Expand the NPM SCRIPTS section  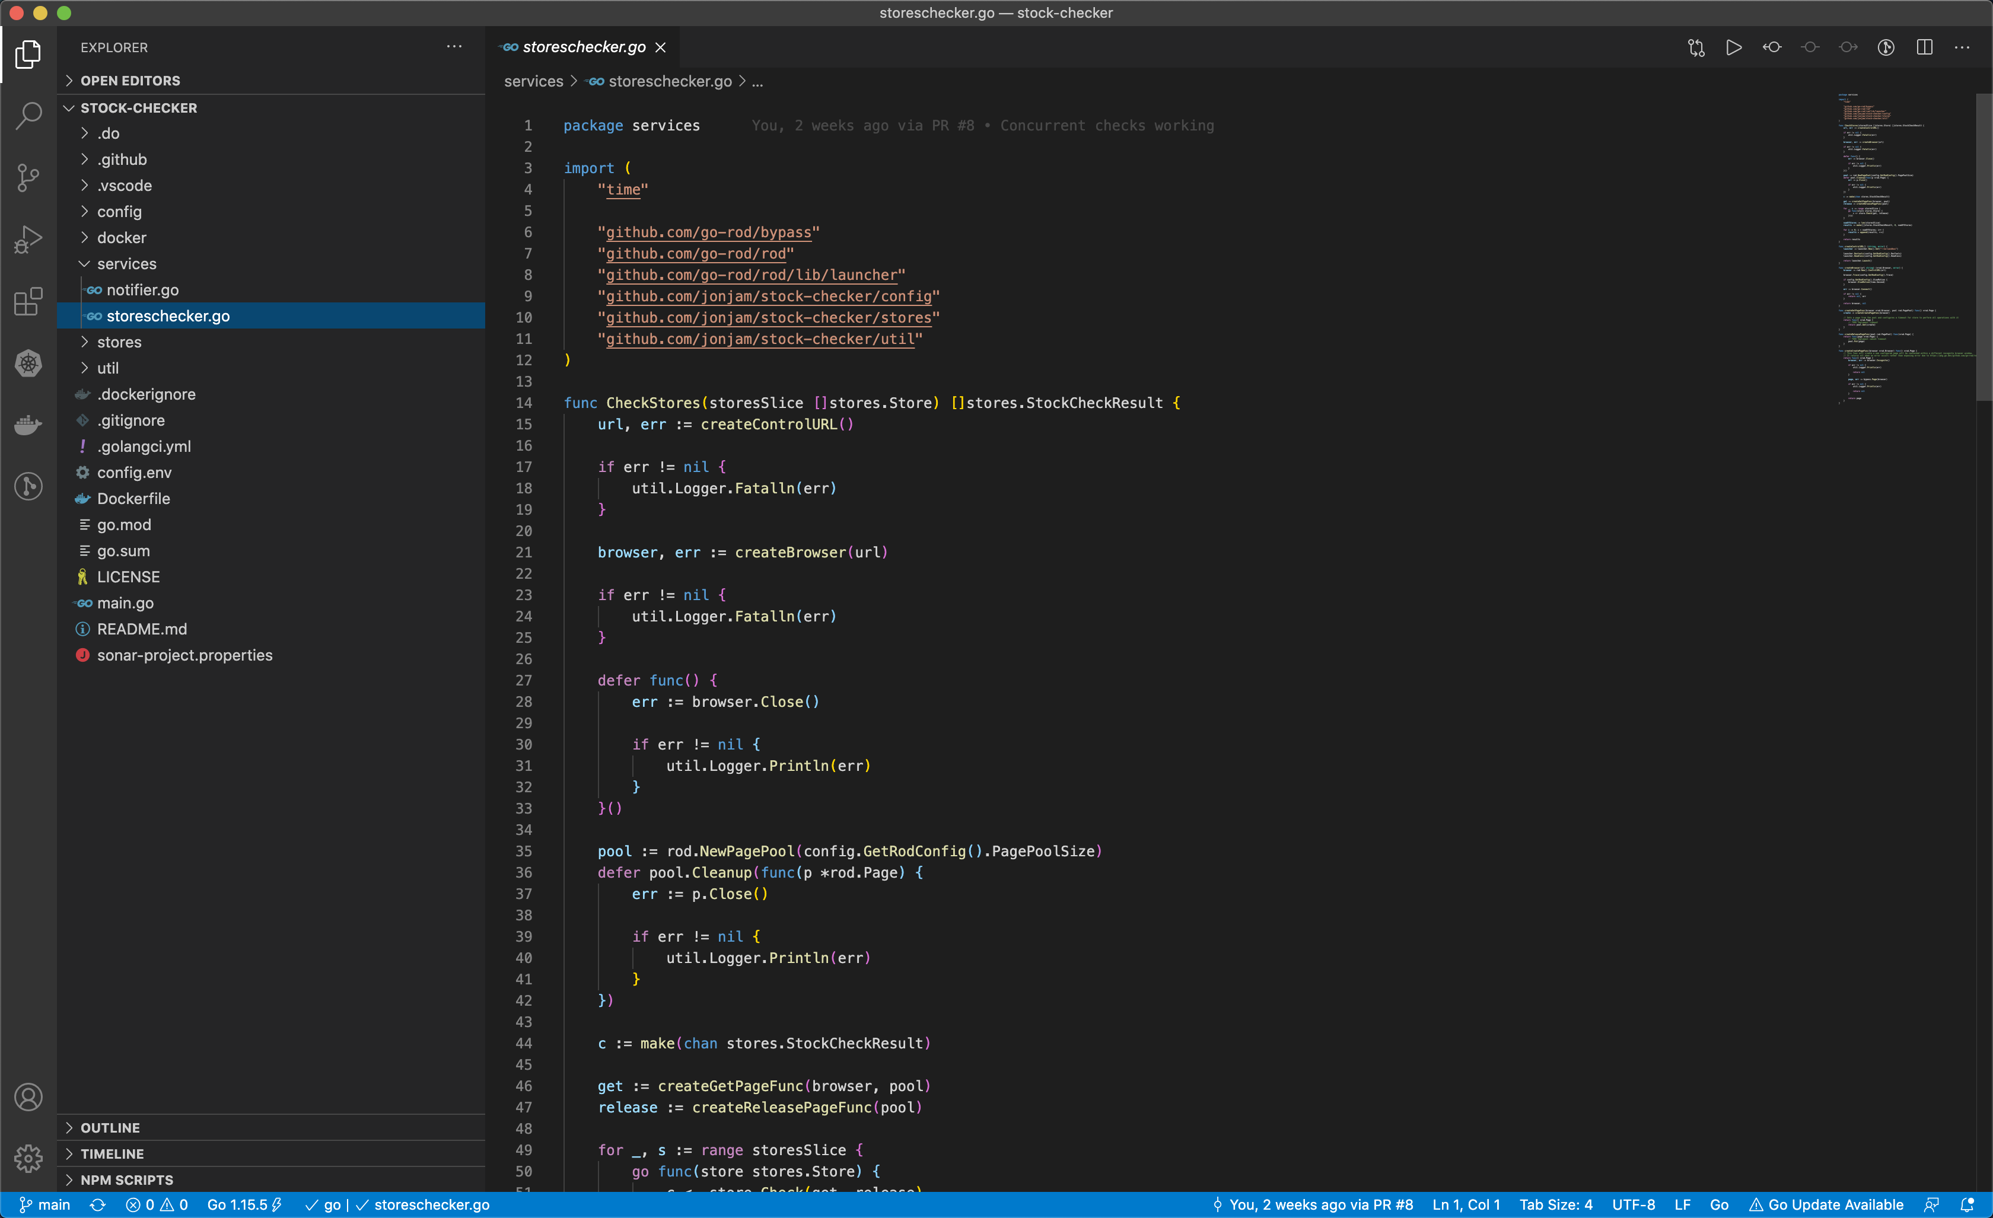point(271,1180)
